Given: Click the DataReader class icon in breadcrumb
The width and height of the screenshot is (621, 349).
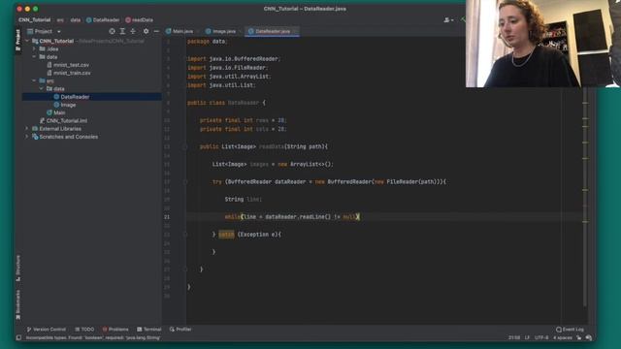Looking at the screenshot, I should click(x=88, y=19).
